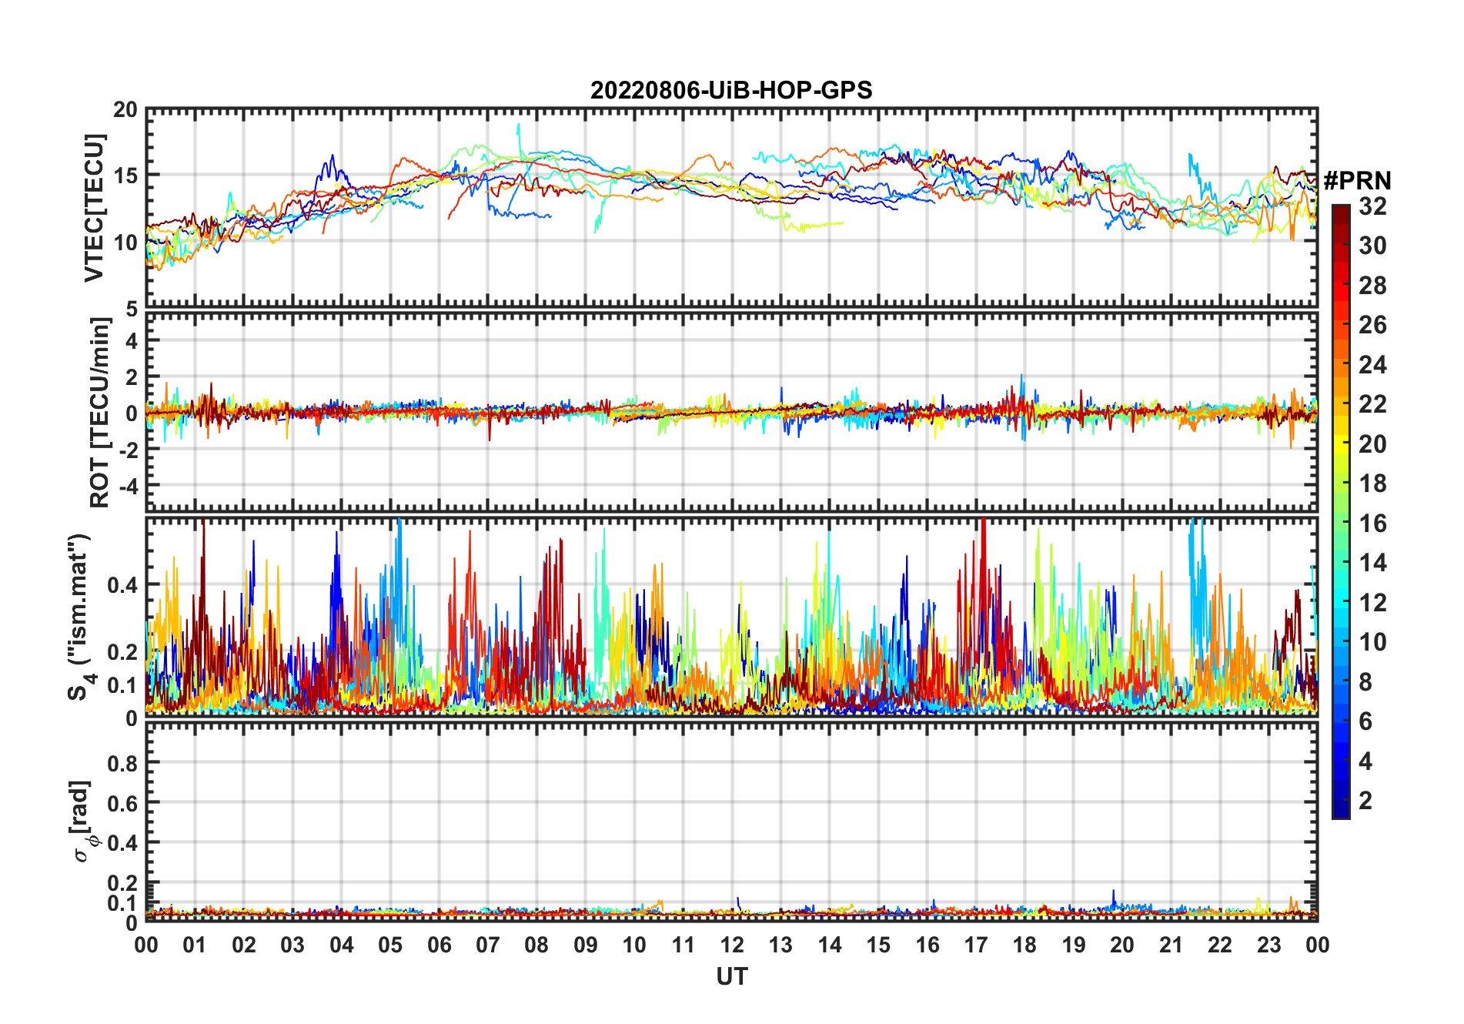
Task: Pick the dark red color at PRN 32
Action: click(x=1340, y=209)
